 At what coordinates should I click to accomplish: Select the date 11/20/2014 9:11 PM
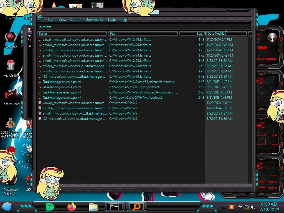[219, 40]
